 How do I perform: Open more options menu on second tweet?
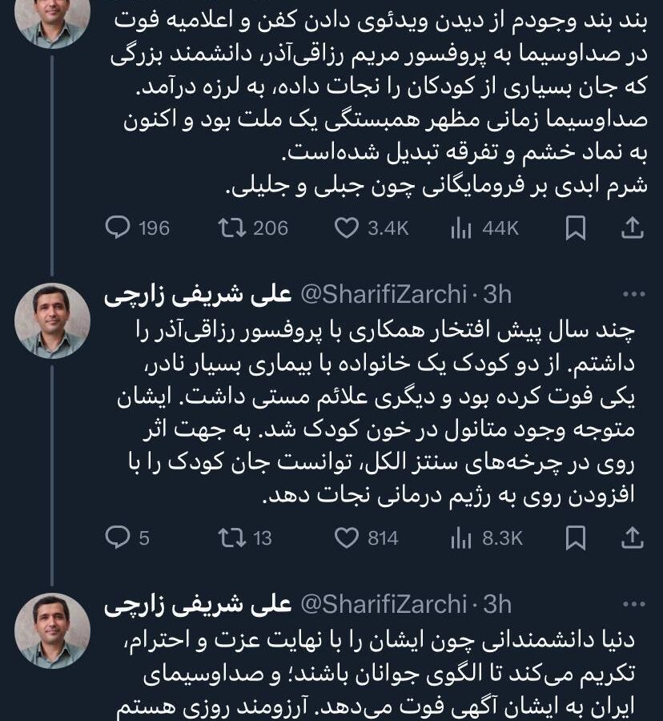[x=634, y=294]
